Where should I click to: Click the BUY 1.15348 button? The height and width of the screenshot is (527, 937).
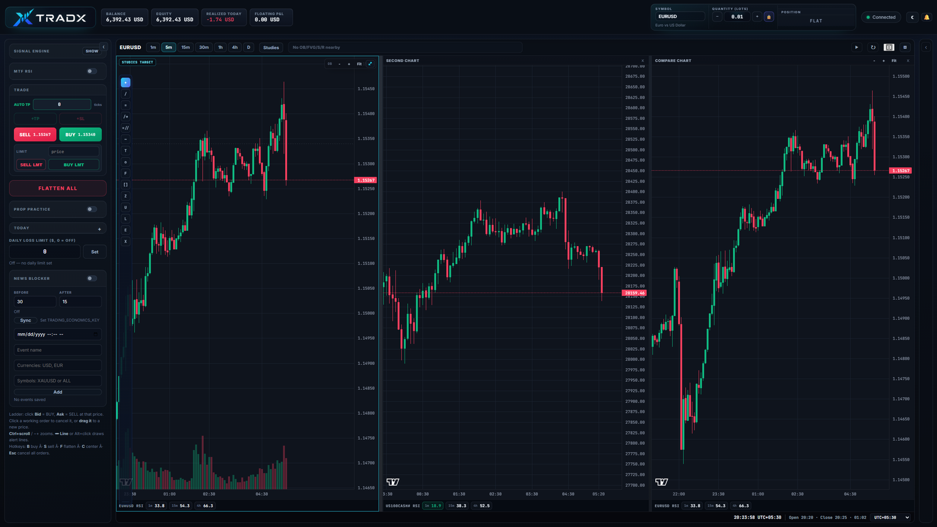80,135
